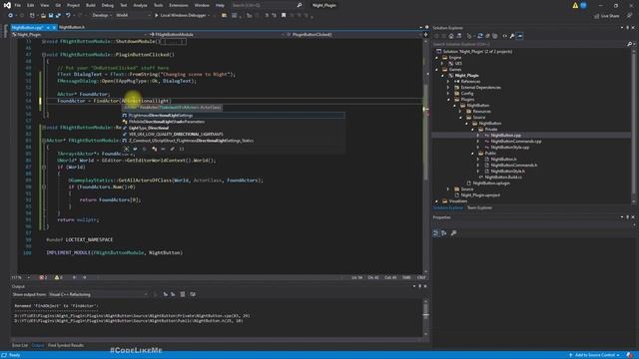The height and width of the screenshot is (359, 639).
Task: Open the Extensions menu
Action: click(x=179, y=5)
